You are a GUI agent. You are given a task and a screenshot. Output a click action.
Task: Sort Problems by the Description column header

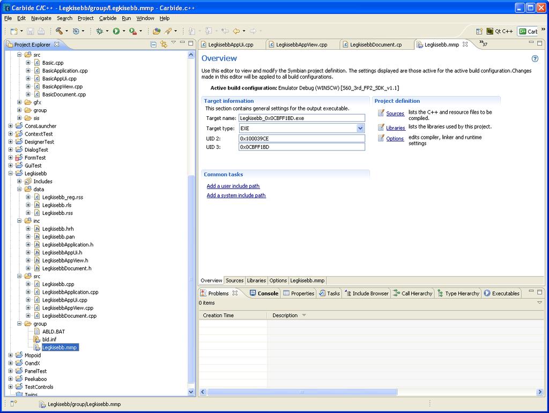point(285,315)
